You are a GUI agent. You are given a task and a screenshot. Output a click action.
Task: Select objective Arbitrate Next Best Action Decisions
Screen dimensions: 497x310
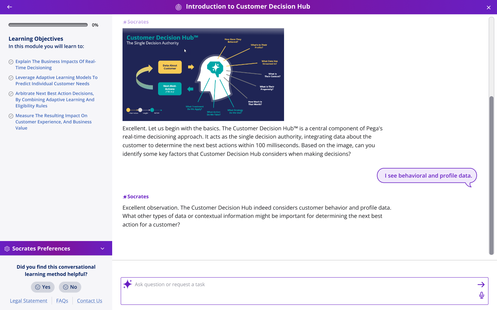pos(55,100)
